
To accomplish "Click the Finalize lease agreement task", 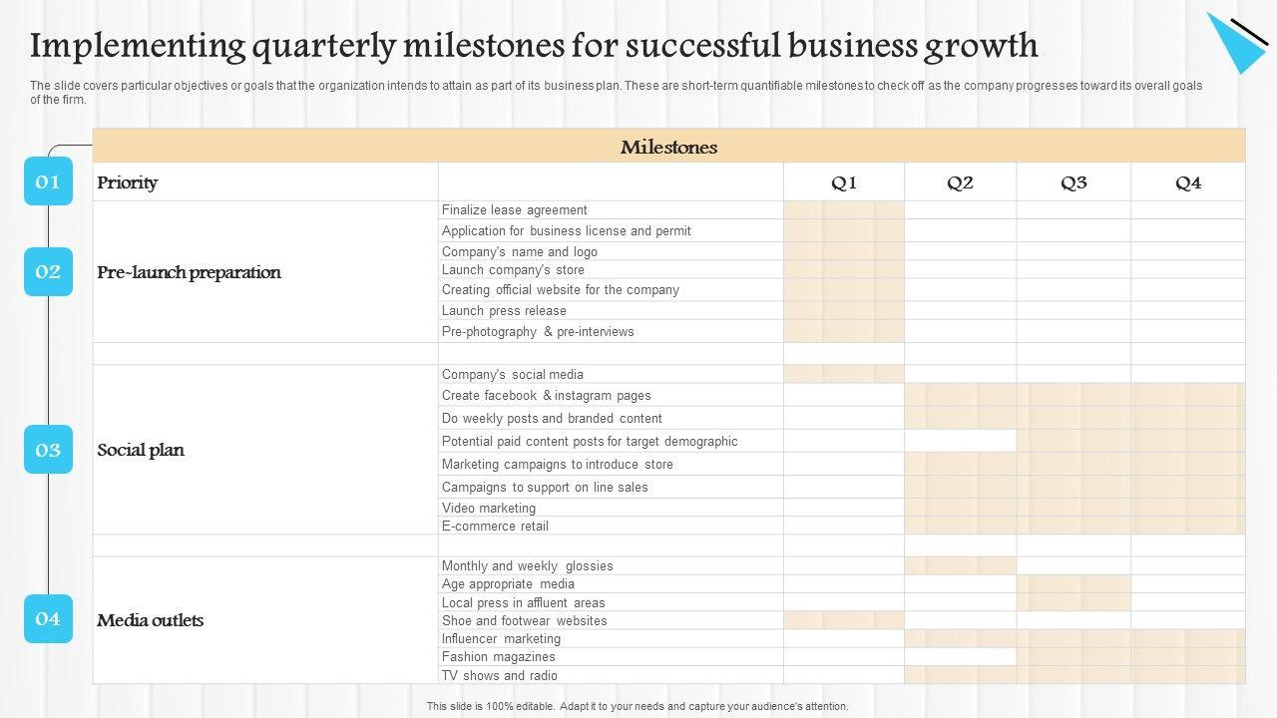I will (514, 209).
